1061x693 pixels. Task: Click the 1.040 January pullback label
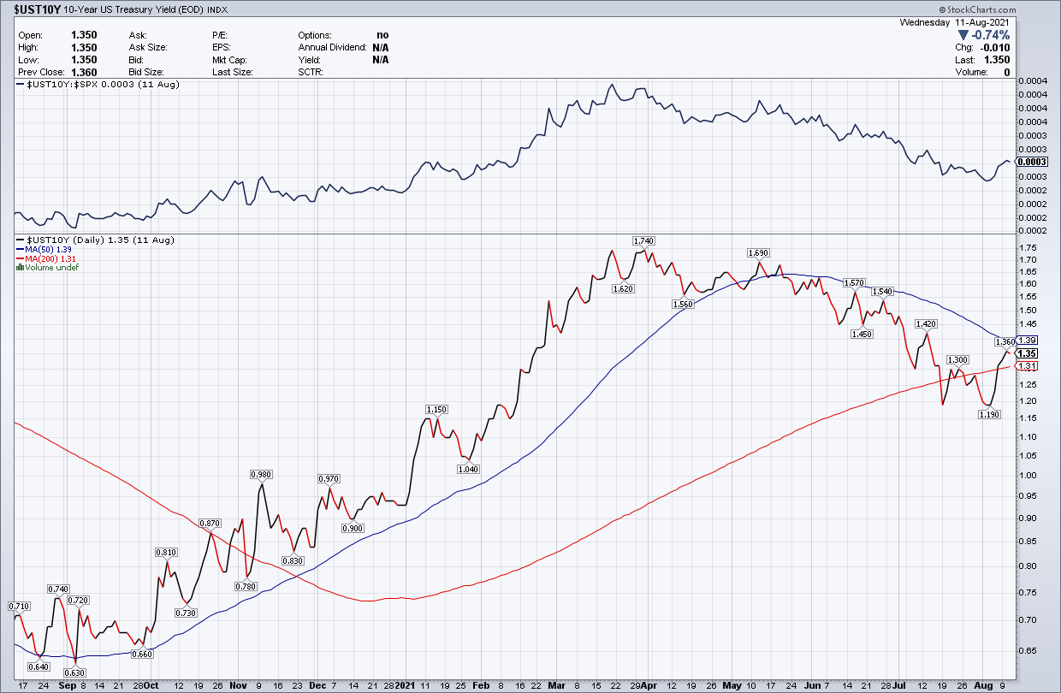[x=468, y=469]
